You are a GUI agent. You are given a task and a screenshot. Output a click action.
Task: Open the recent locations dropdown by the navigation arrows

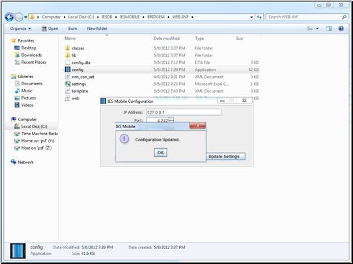[x=25, y=17]
